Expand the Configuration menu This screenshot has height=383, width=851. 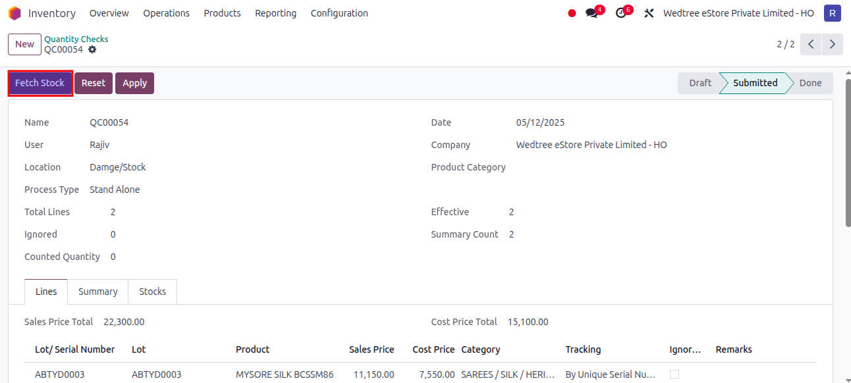(339, 13)
